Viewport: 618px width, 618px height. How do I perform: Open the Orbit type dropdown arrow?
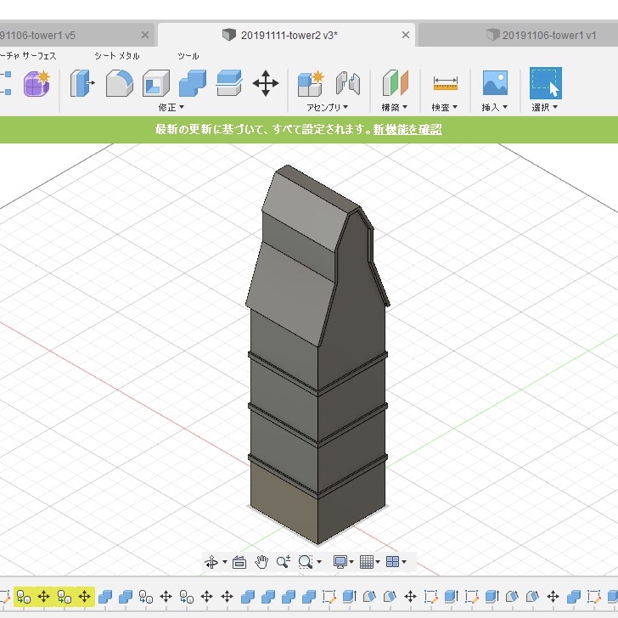(225, 562)
